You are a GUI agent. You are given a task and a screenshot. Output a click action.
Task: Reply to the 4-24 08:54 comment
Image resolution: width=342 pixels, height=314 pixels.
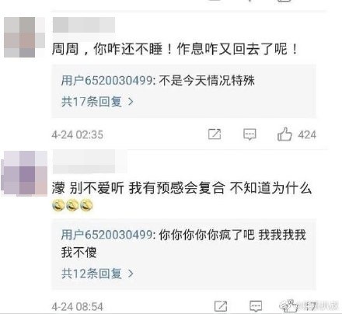(256, 306)
